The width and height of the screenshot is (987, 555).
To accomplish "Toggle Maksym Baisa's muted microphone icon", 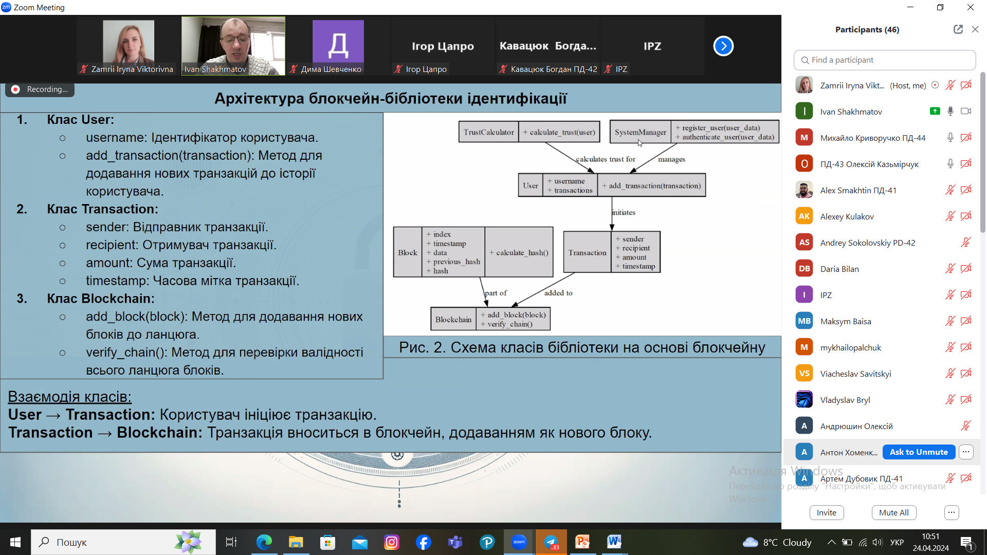I will pyautogui.click(x=950, y=321).
